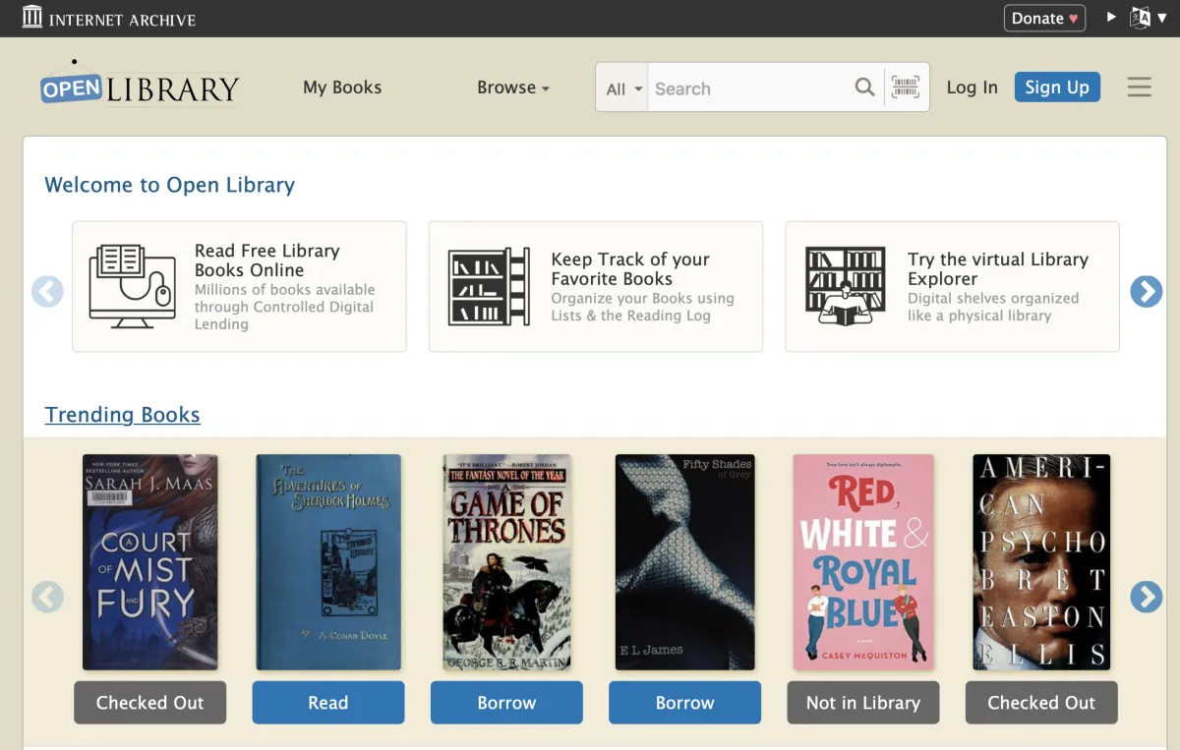
Task: Click next arrow of trending books carousel
Action: (x=1146, y=597)
